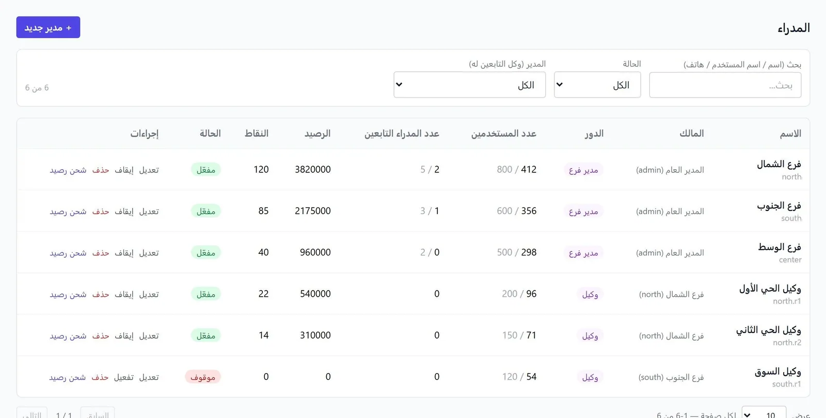Click 'إيقاف' for the فرع الجنوب row
The height and width of the screenshot is (418, 826).
point(124,211)
